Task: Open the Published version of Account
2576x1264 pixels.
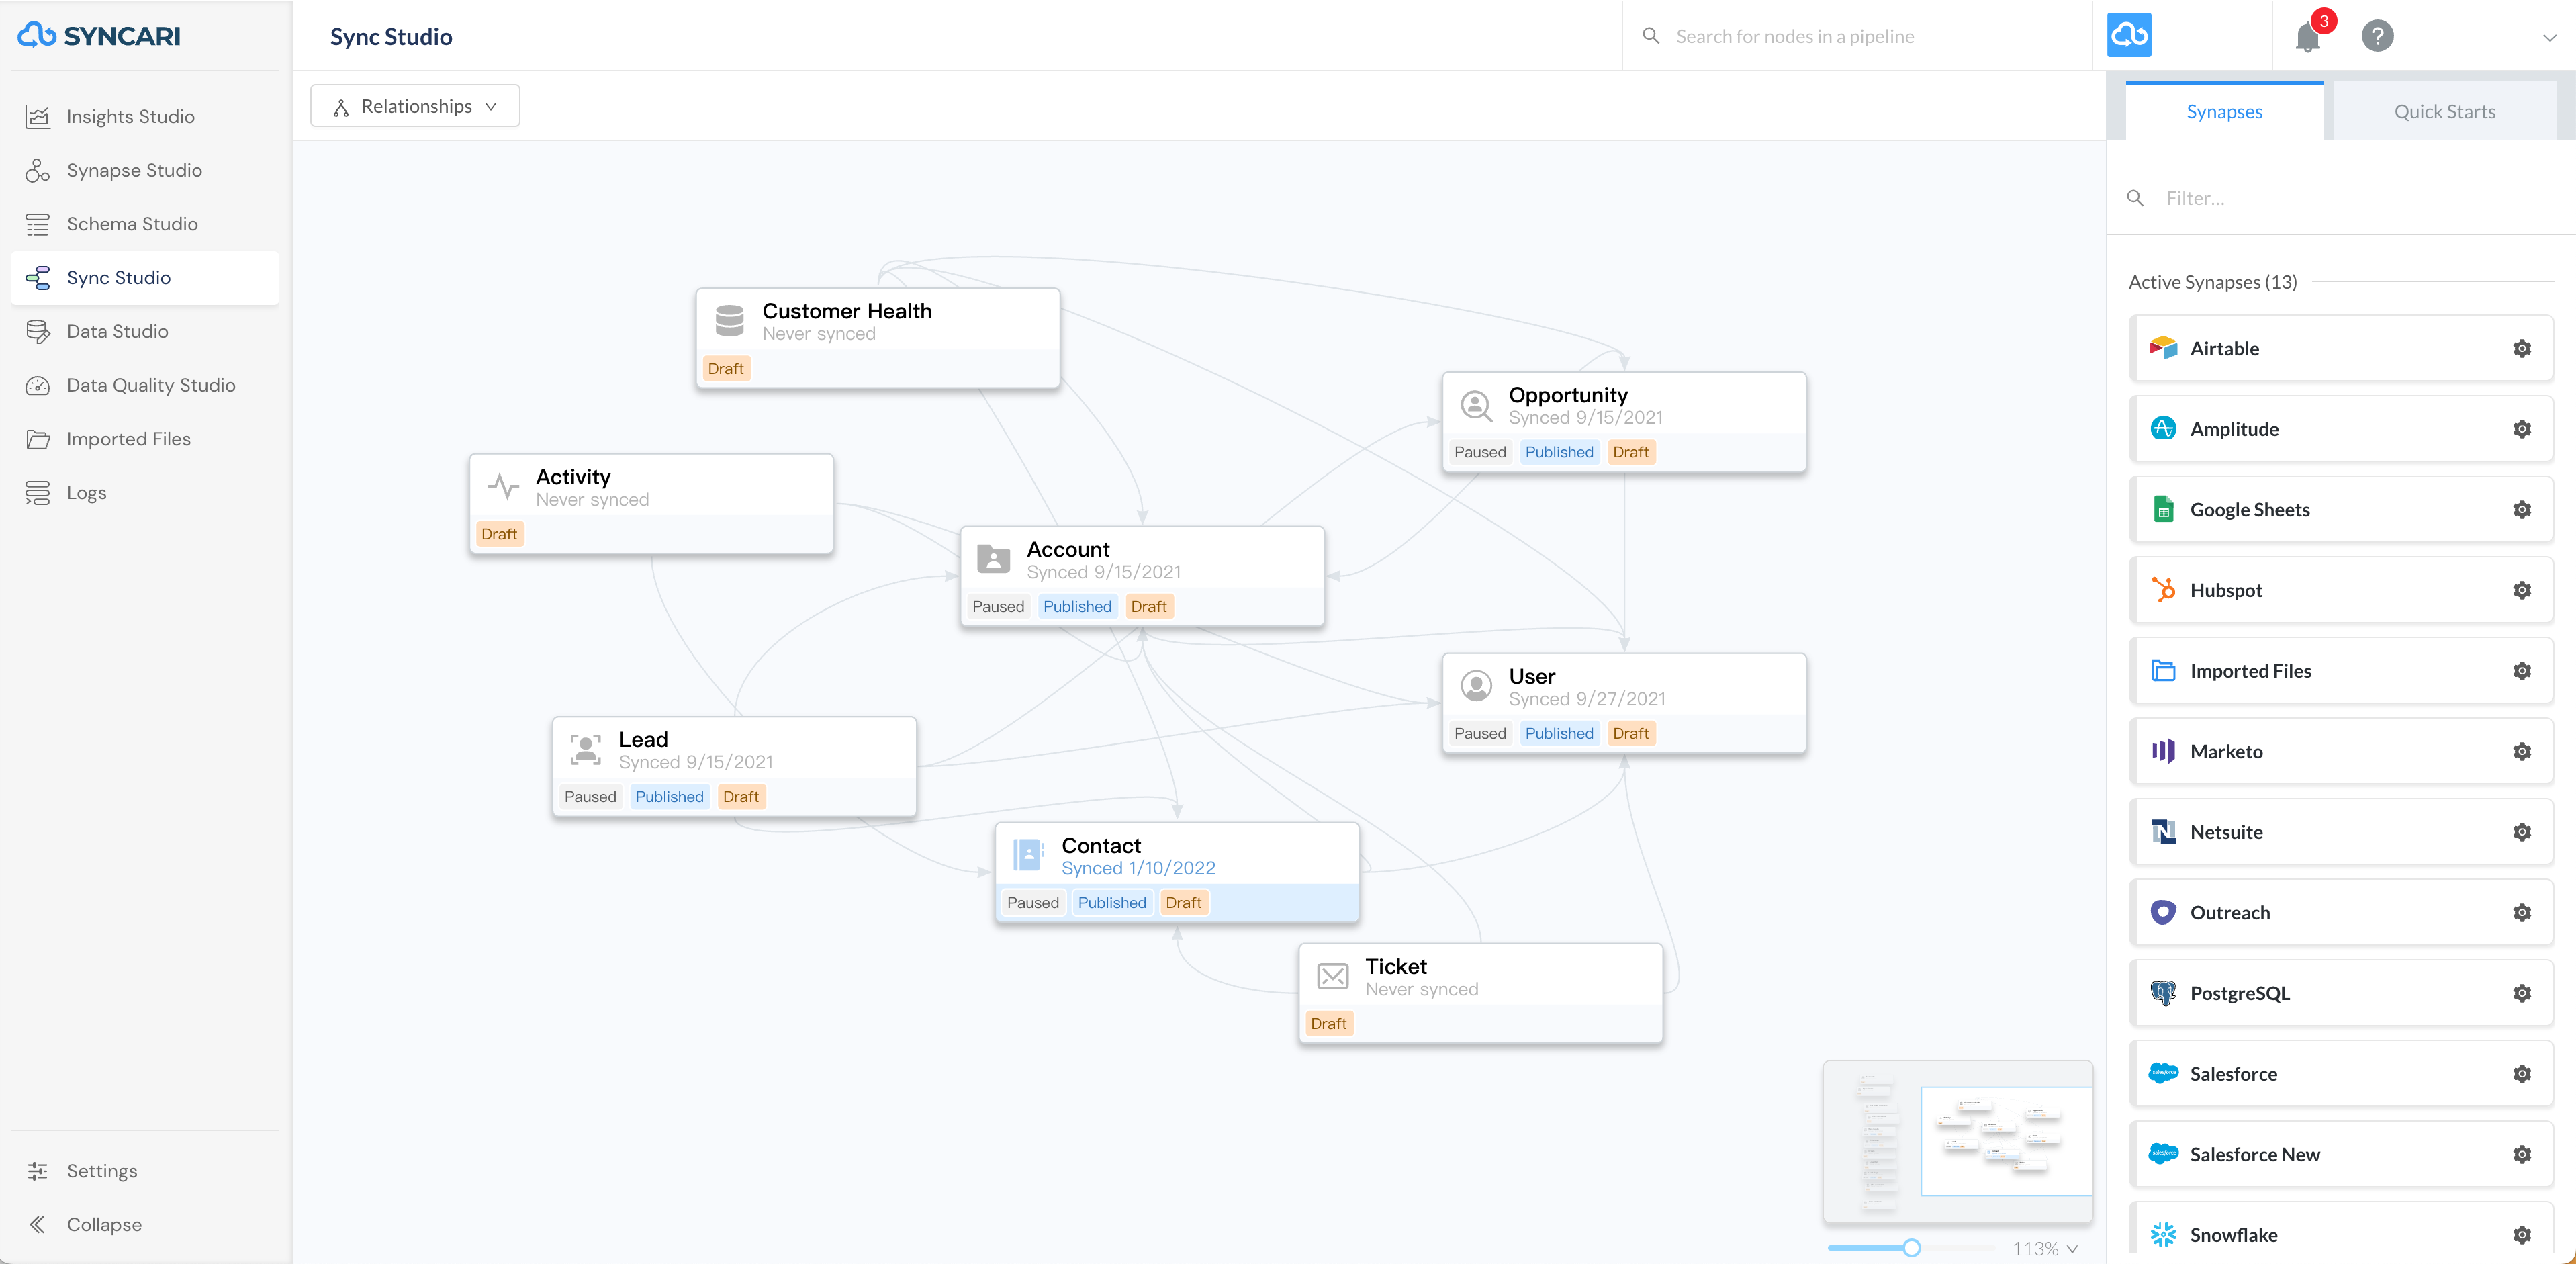Action: pyautogui.click(x=1077, y=607)
